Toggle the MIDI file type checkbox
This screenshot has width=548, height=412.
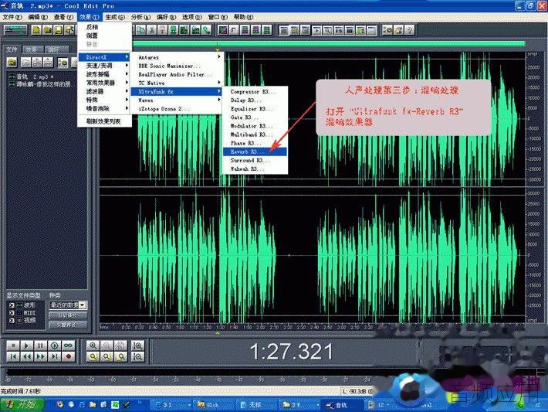pos(12,312)
